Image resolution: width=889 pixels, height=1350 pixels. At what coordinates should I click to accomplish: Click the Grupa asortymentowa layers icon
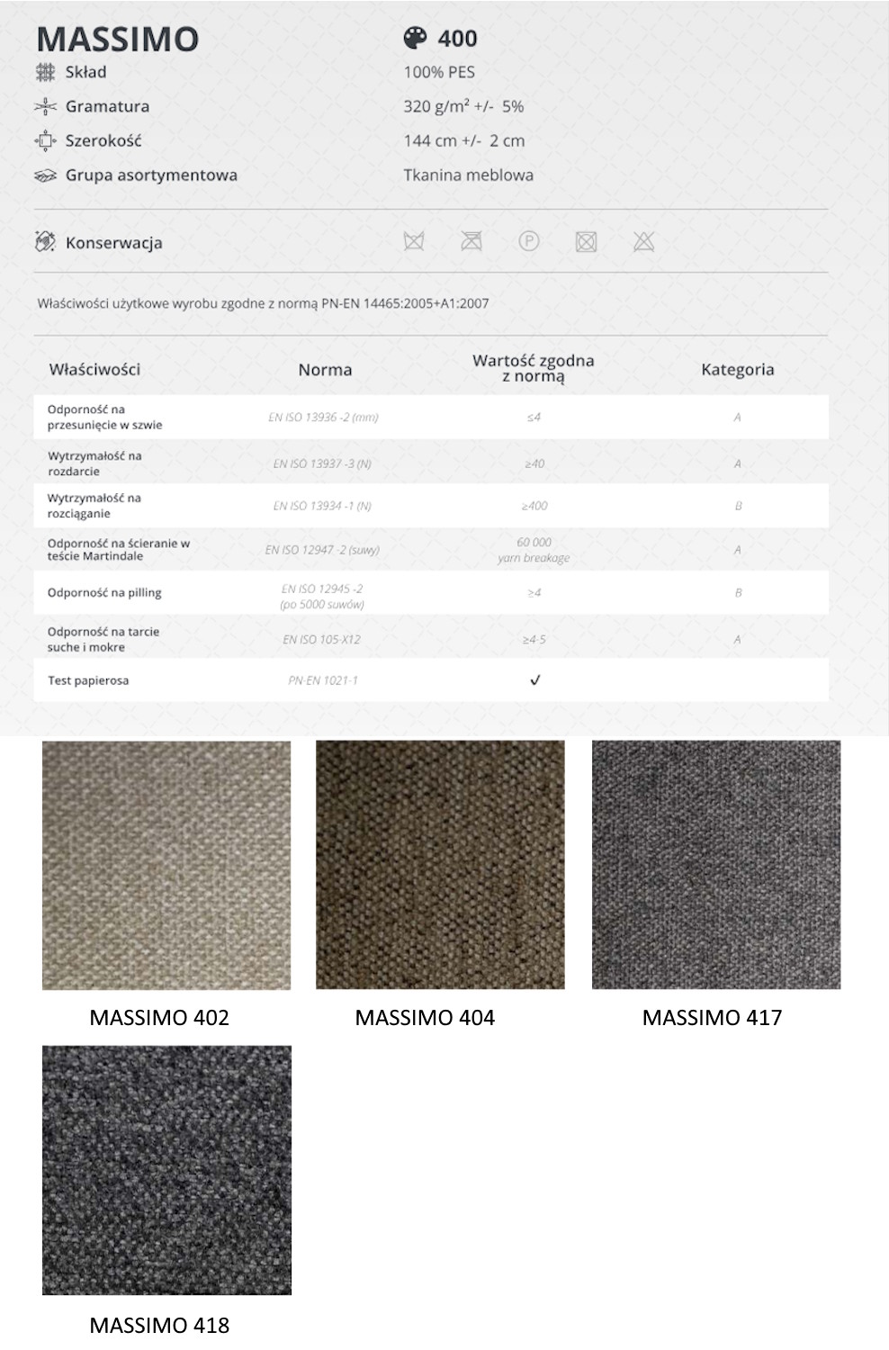(45, 175)
